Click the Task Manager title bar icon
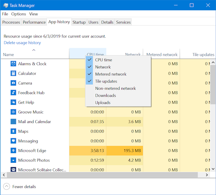 6,5
